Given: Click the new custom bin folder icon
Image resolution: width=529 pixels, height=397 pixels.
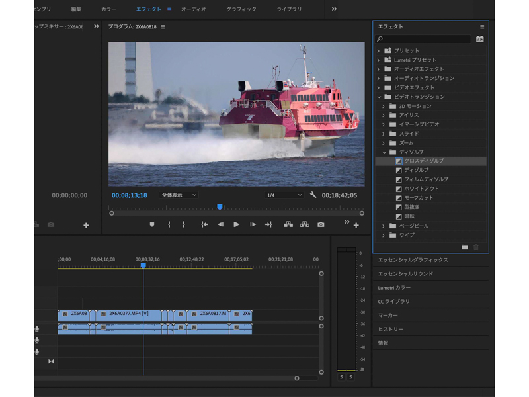Looking at the screenshot, I should coord(465,247).
